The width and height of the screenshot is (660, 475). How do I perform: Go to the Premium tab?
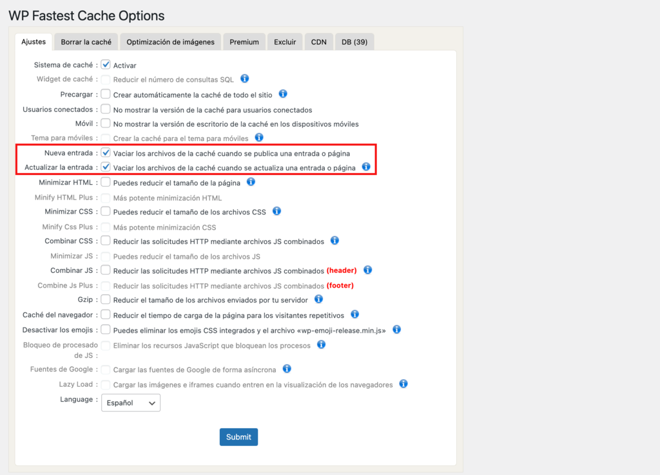[x=244, y=42]
